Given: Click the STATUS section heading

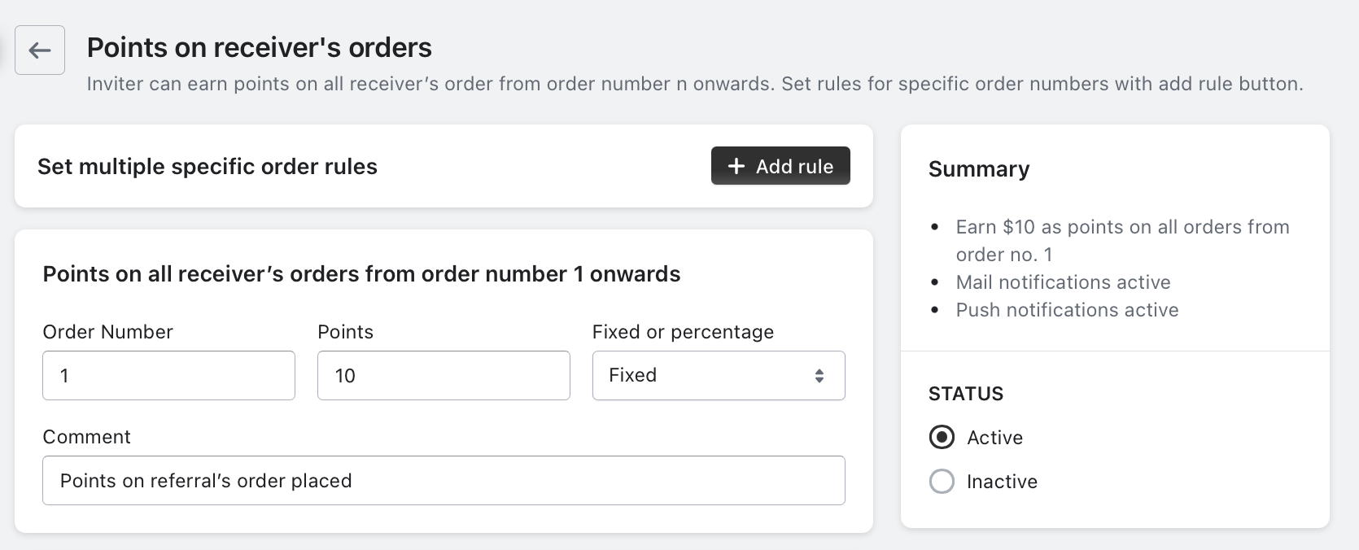Looking at the screenshot, I should 966,394.
